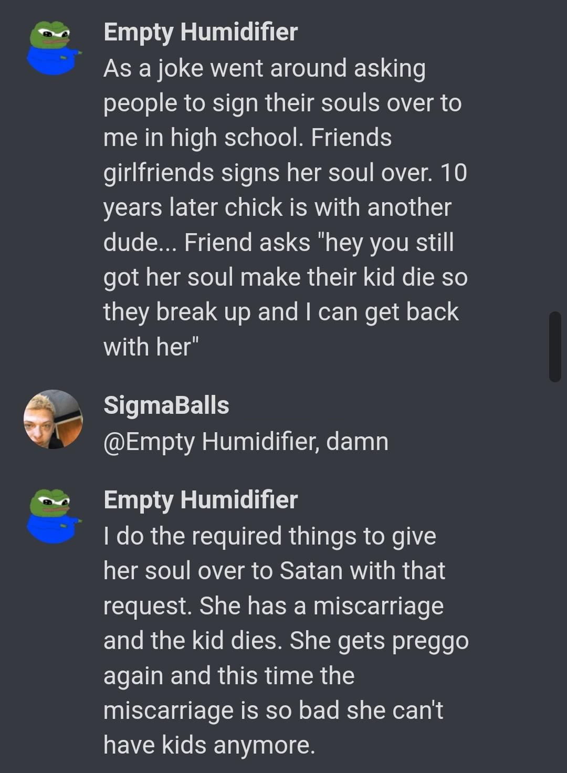Viewport: 567px width, 773px height.
Task: Click Empty Humidifier name above "I do the required"
Action: click(x=201, y=499)
